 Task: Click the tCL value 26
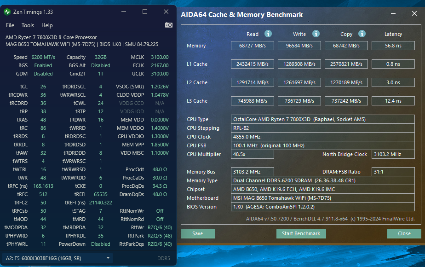(43, 87)
